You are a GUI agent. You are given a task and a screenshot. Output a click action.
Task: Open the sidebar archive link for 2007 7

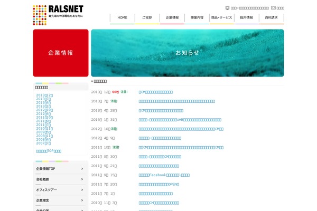click(x=43, y=143)
